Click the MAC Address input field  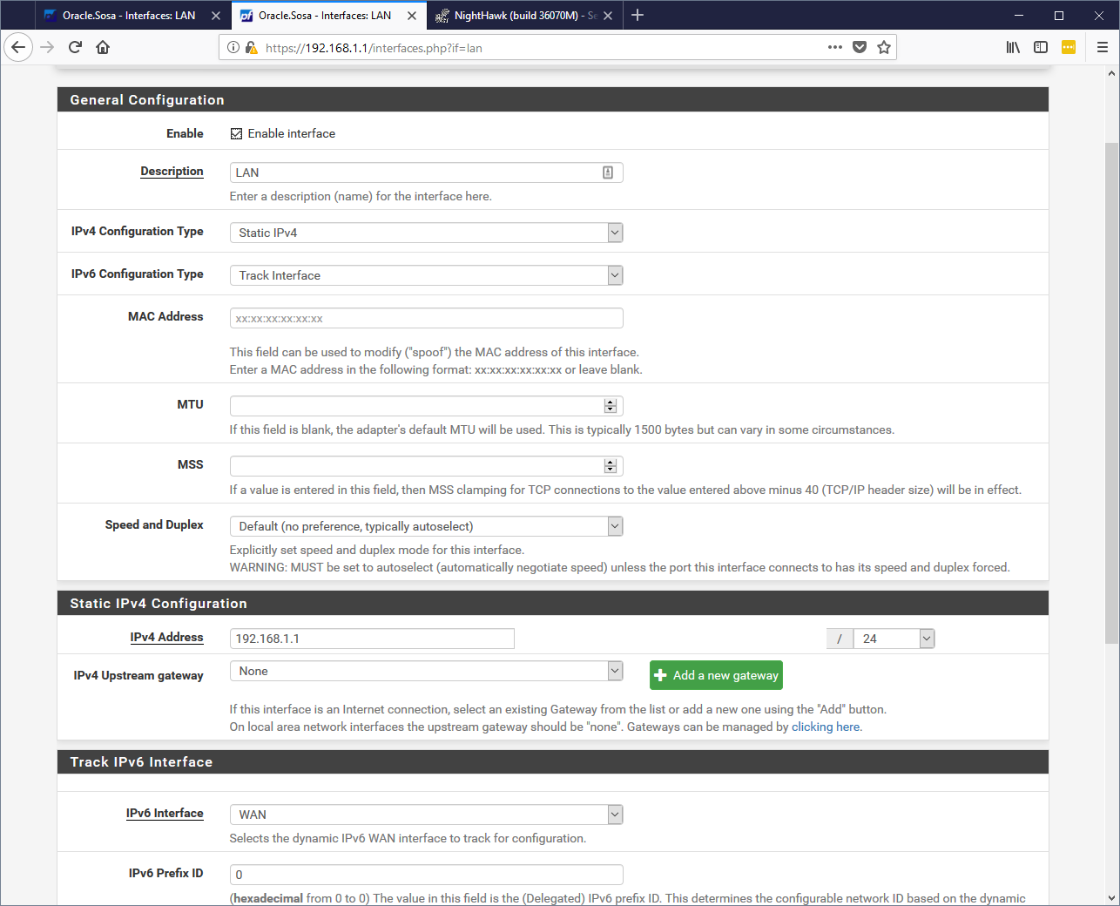pos(426,318)
